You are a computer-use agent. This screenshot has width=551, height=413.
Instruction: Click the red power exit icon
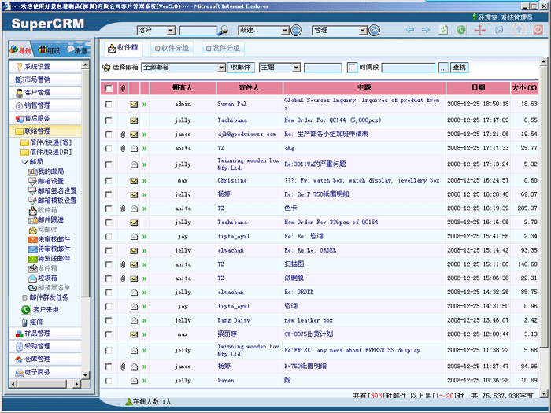pyautogui.click(x=538, y=30)
